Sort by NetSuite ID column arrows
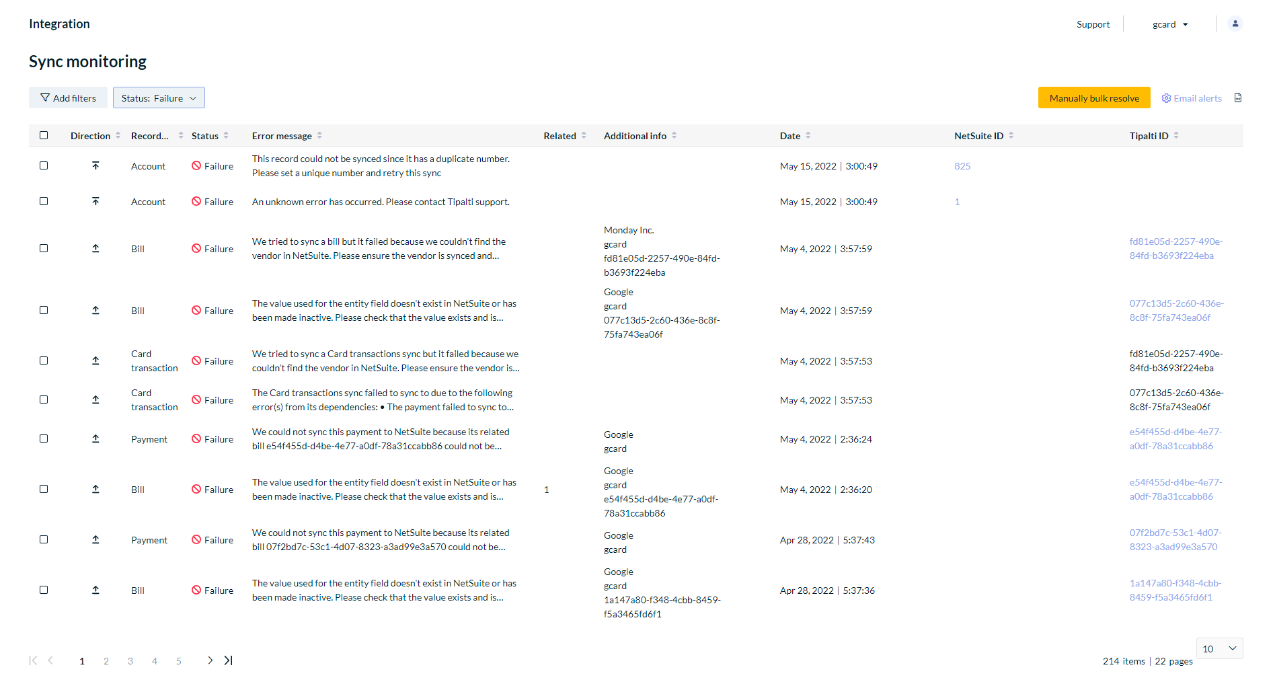The image size is (1275, 688). [1011, 135]
